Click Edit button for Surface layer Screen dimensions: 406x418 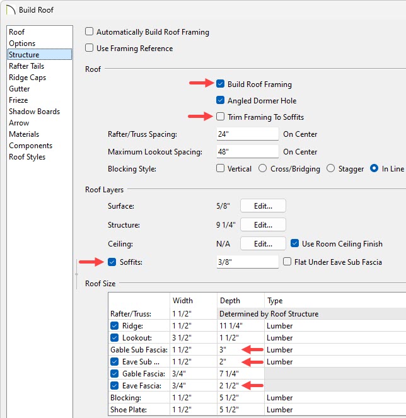click(x=263, y=206)
